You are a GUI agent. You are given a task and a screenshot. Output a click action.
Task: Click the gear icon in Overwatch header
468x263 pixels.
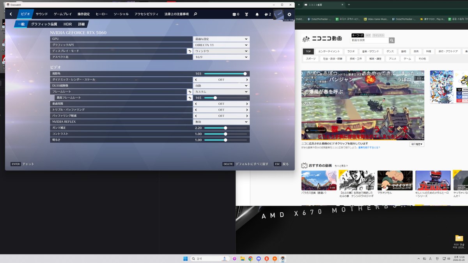(289, 14)
